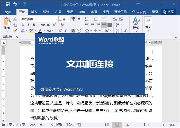The height and width of the screenshot is (128, 180).
Task: Open underline style dropdown arrow
Action: [38, 25]
